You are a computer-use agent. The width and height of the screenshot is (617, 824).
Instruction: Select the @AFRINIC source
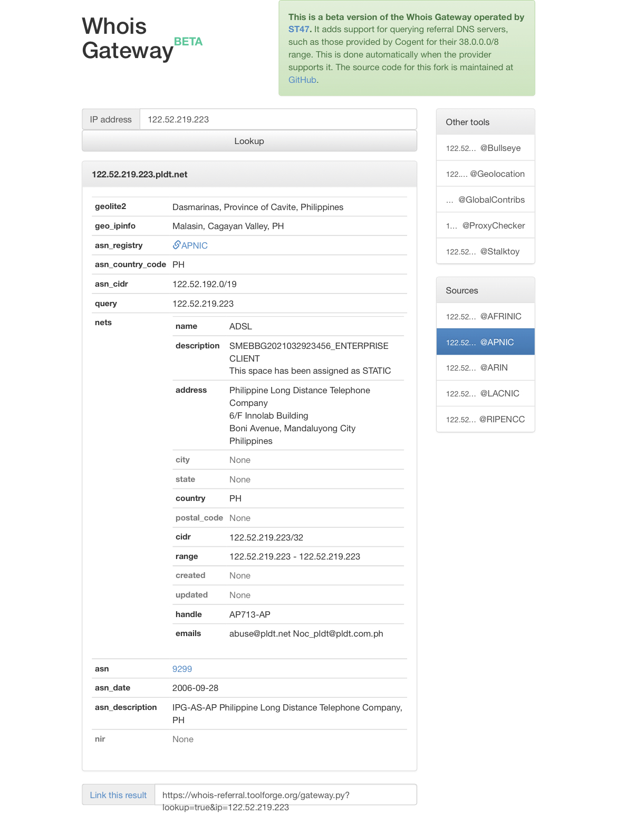pos(486,316)
